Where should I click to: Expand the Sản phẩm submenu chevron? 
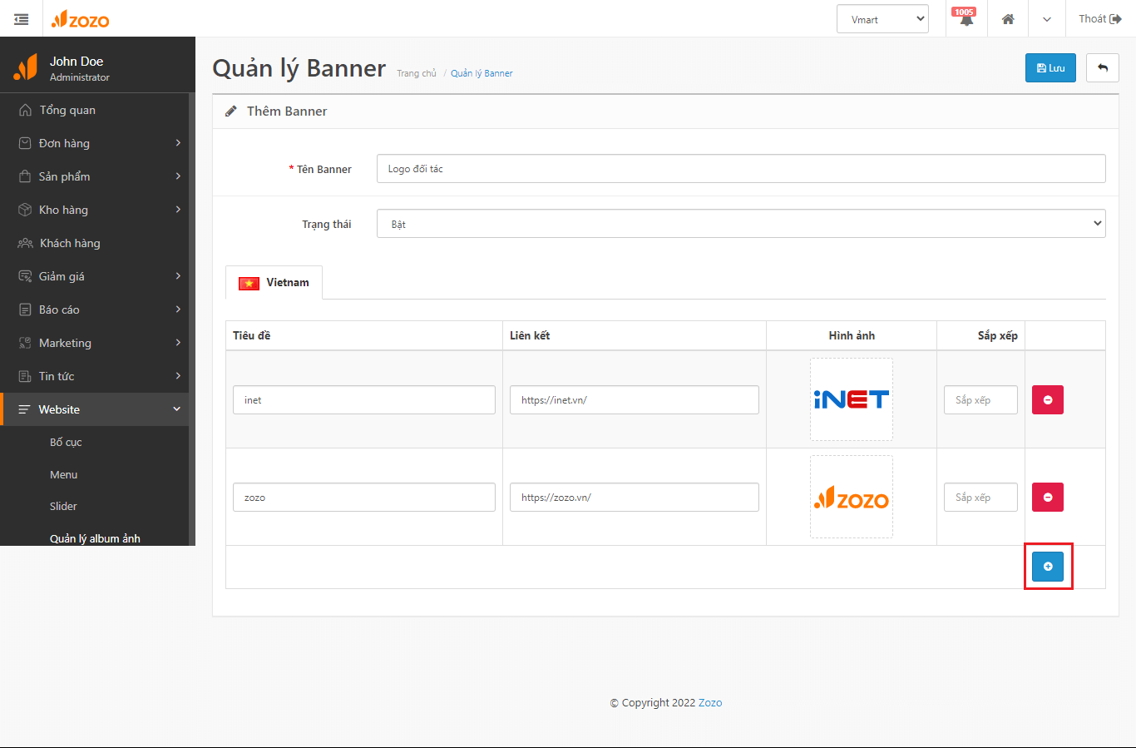tap(178, 176)
